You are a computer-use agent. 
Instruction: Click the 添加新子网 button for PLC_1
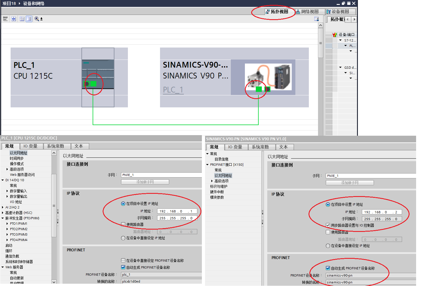(x=145, y=182)
